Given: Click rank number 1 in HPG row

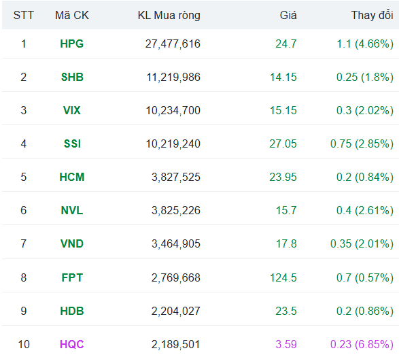Looking at the screenshot, I should pos(23,44).
